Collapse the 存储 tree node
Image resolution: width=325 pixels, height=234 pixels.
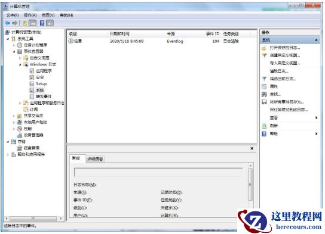tap(8, 142)
